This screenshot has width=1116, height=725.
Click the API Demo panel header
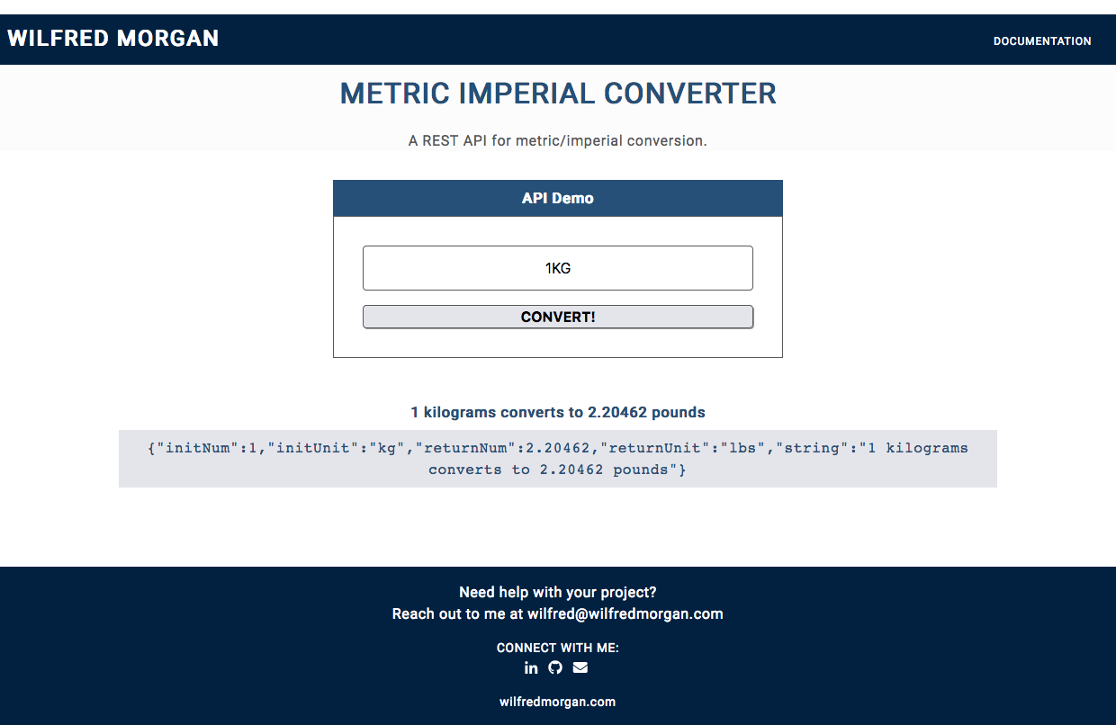point(558,198)
